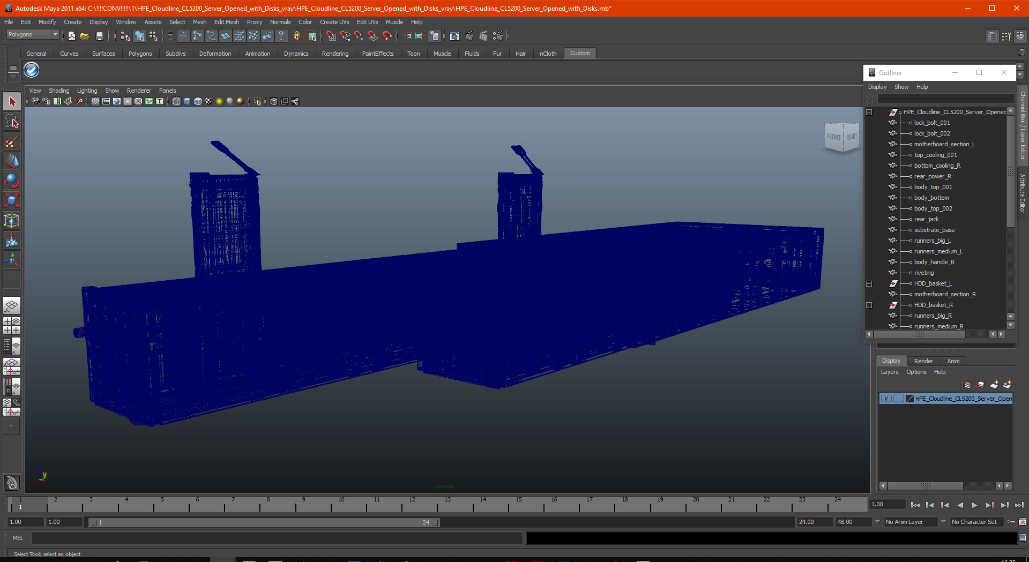This screenshot has height=562, width=1029.
Task: Open the Render Settings icon
Action: (498, 36)
